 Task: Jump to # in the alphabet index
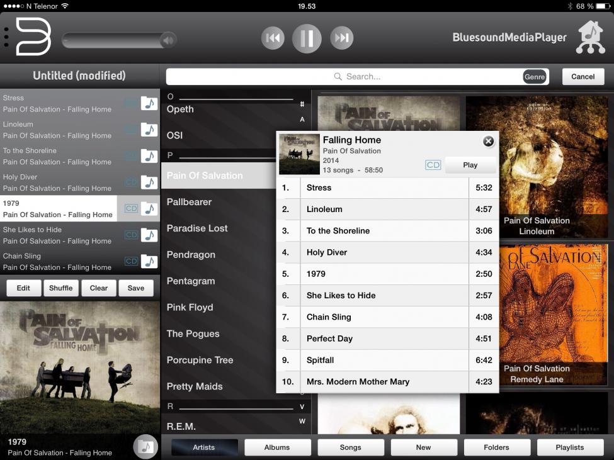coord(302,104)
